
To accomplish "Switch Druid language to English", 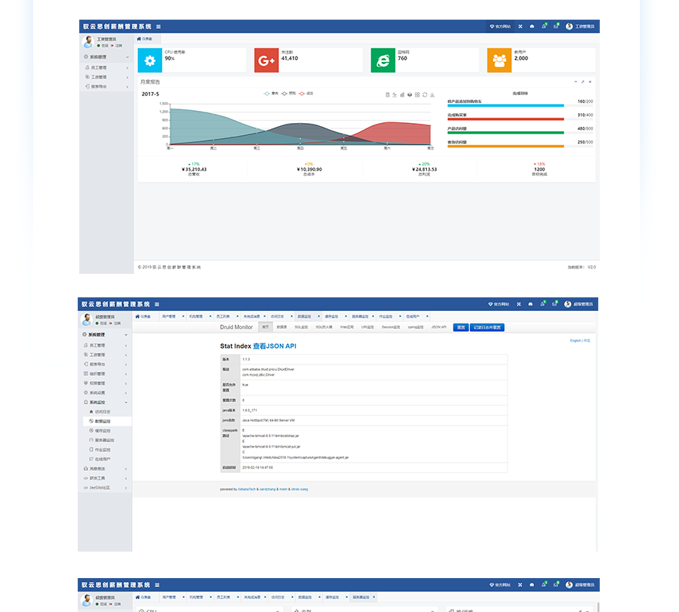I will pyautogui.click(x=576, y=341).
